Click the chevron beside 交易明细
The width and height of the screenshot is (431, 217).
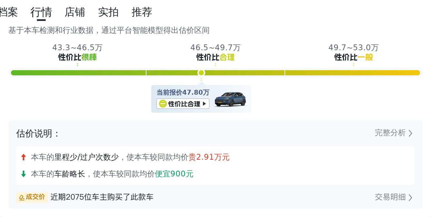410,197
